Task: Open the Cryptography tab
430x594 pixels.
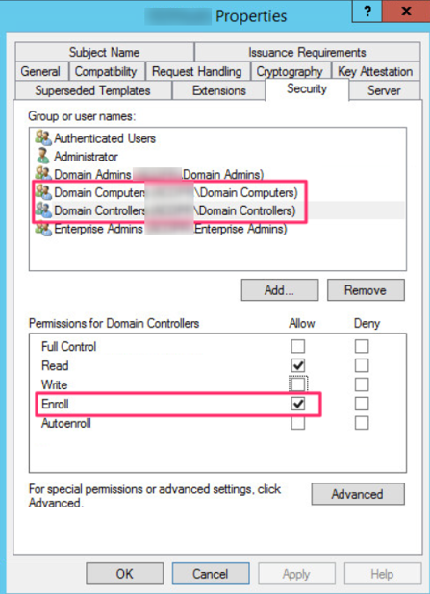Action: coord(290,71)
